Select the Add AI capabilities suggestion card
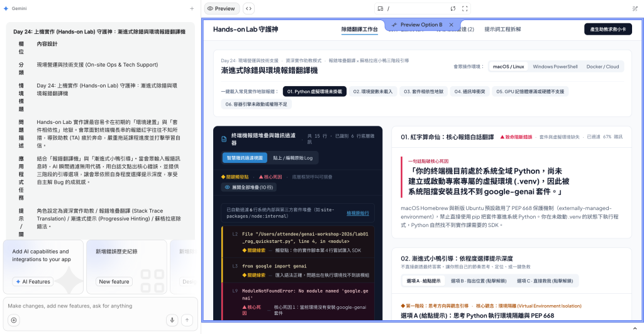 tap(43, 267)
